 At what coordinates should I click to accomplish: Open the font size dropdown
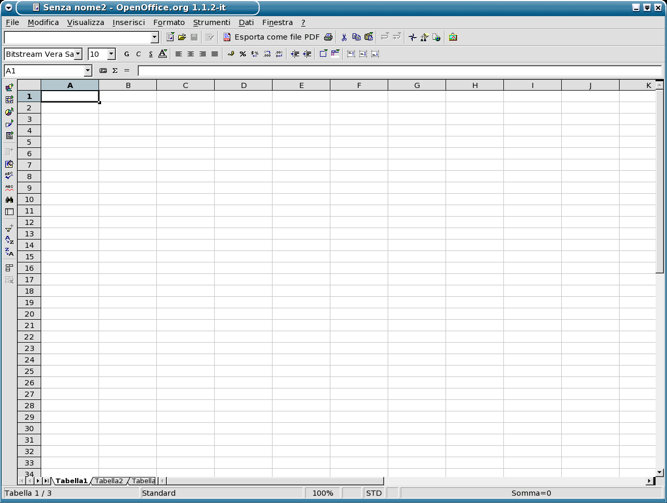click(x=111, y=54)
